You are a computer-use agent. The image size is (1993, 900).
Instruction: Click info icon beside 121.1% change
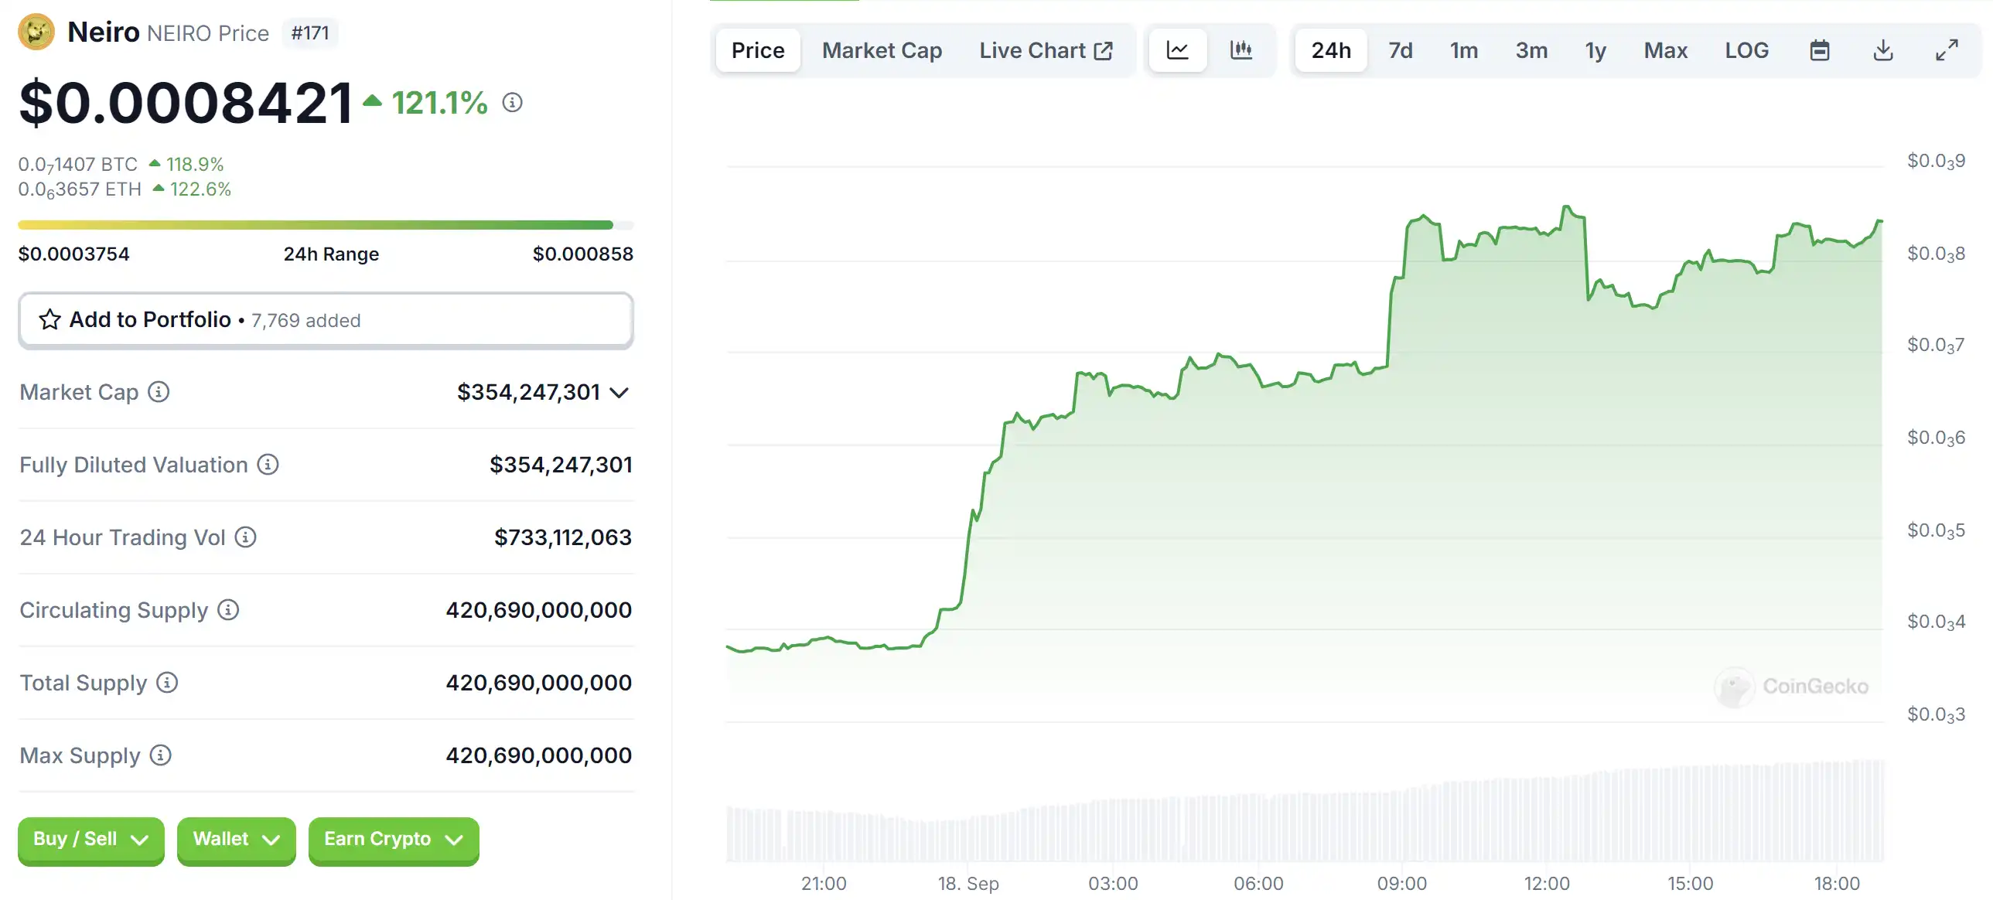click(x=512, y=102)
